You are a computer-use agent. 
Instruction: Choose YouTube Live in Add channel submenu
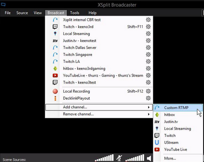click(x=178, y=149)
